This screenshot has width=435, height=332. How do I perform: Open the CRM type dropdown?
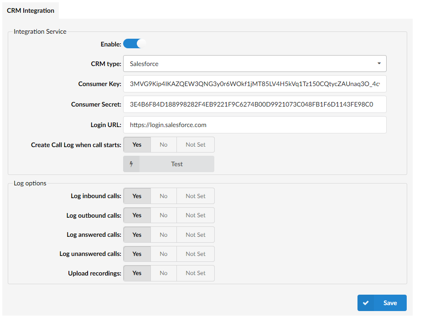click(x=254, y=64)
